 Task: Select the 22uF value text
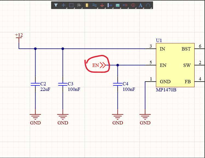coord(45,89)
